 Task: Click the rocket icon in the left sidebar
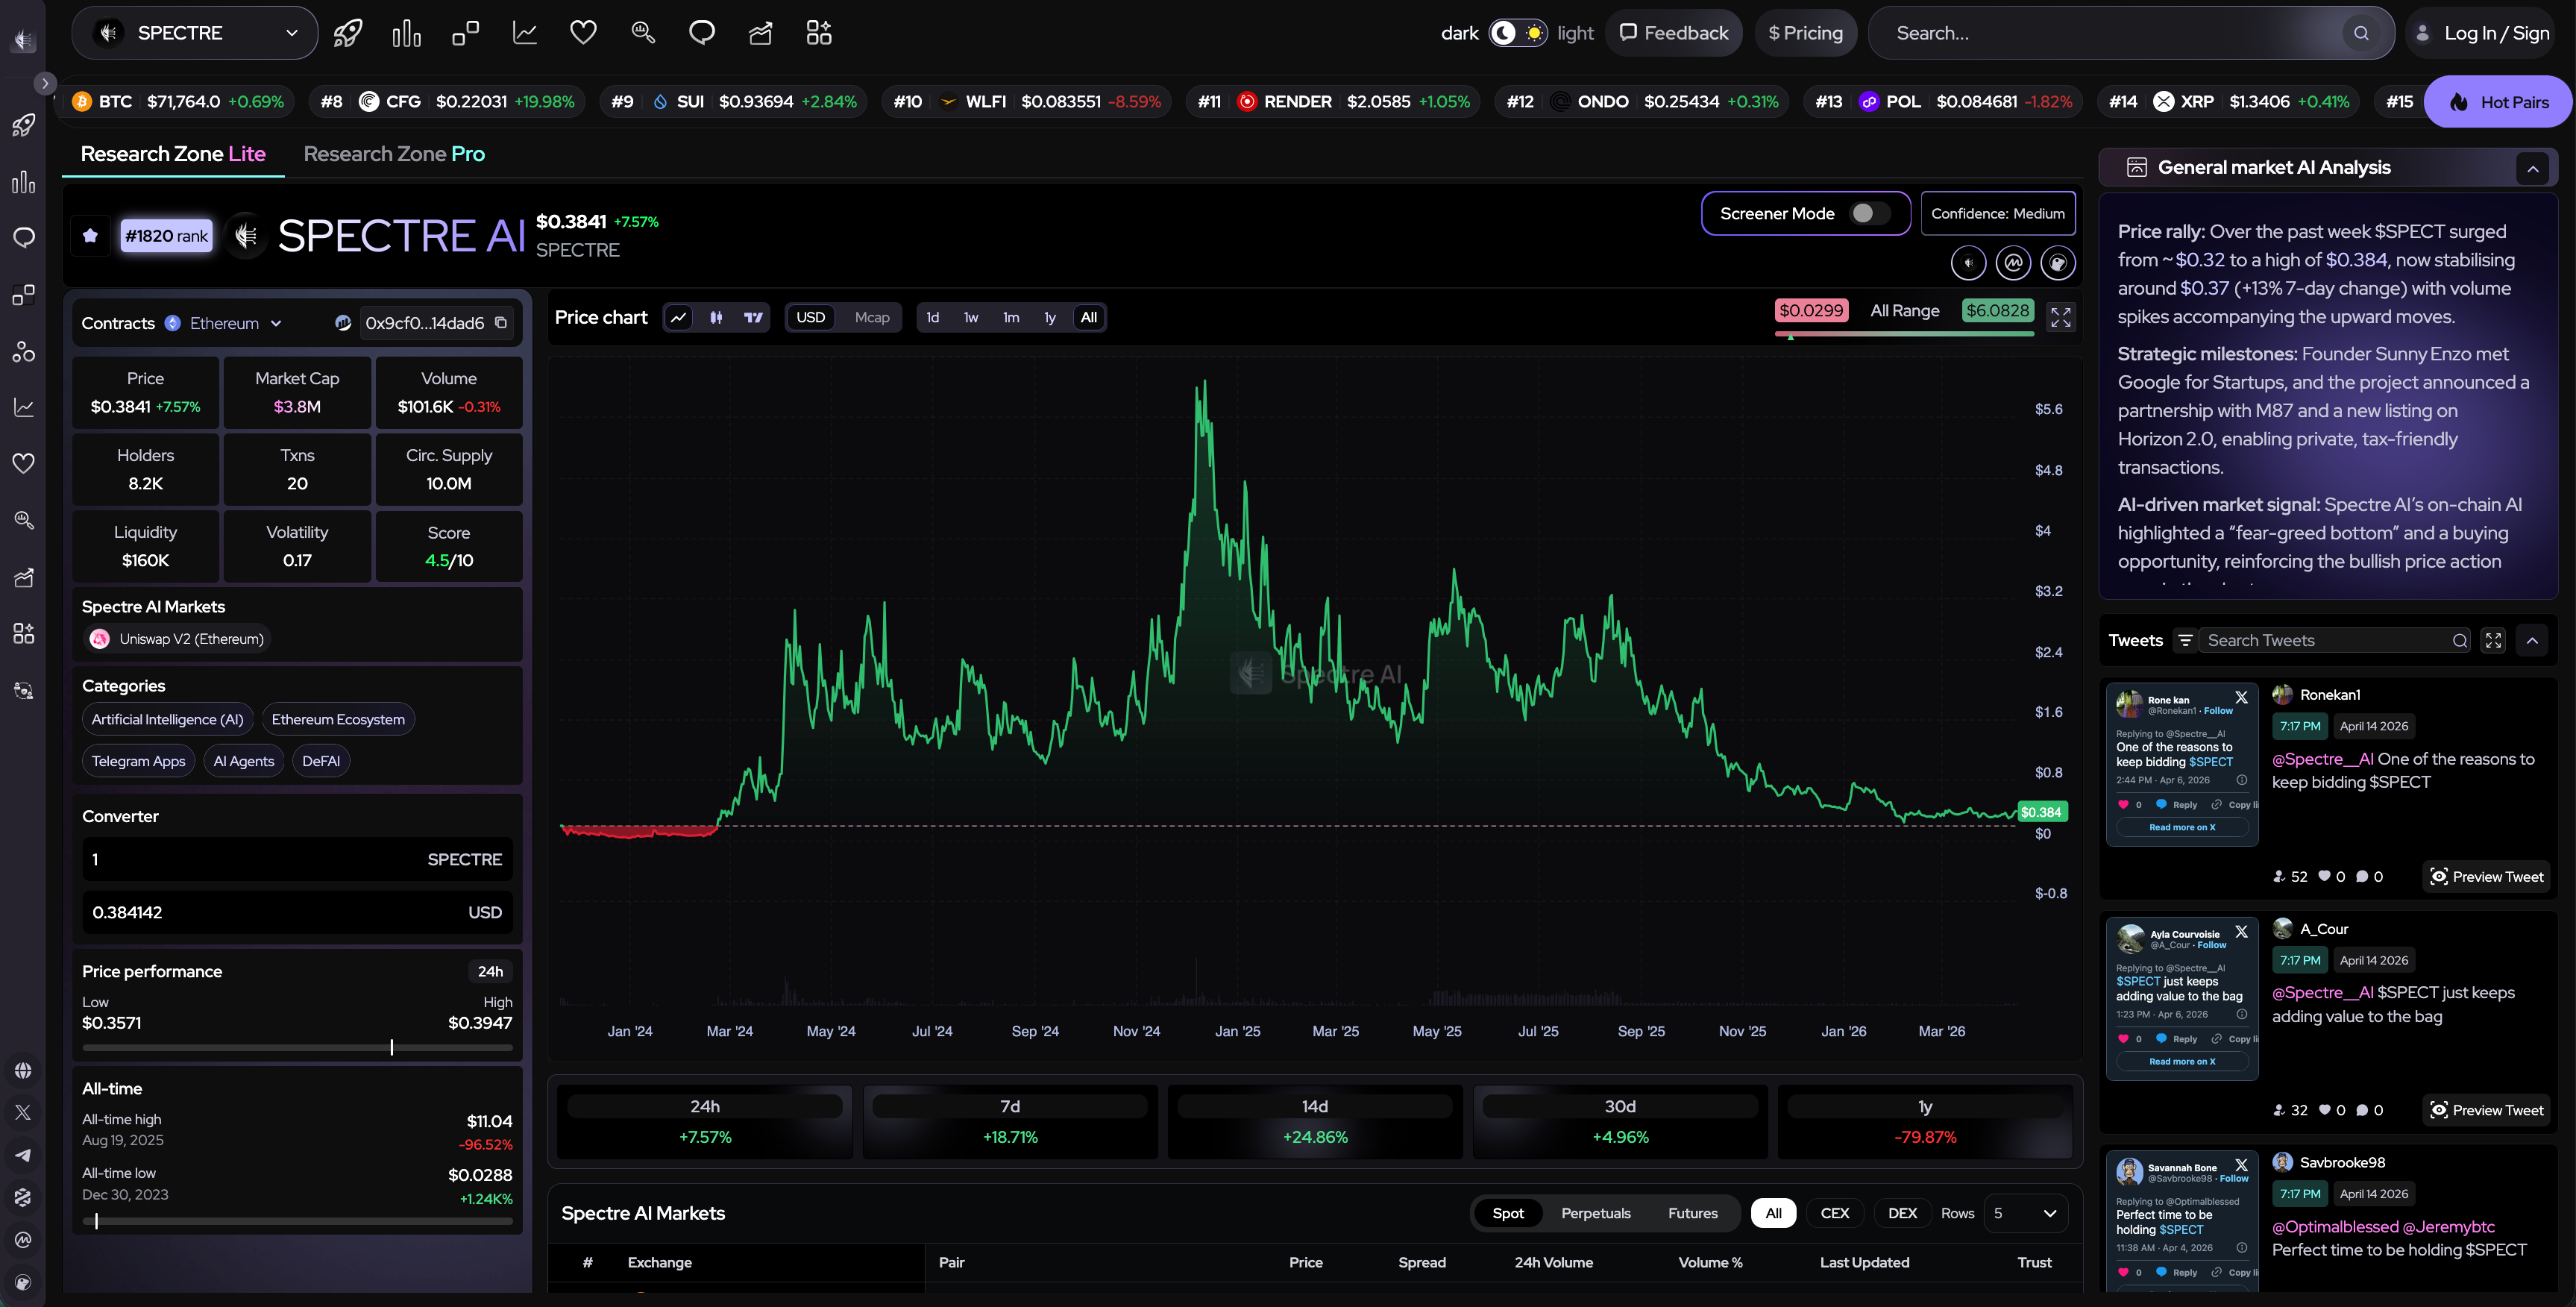coord(24,125)
